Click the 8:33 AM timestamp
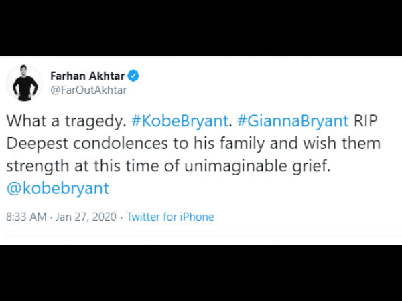 [26, 217]
